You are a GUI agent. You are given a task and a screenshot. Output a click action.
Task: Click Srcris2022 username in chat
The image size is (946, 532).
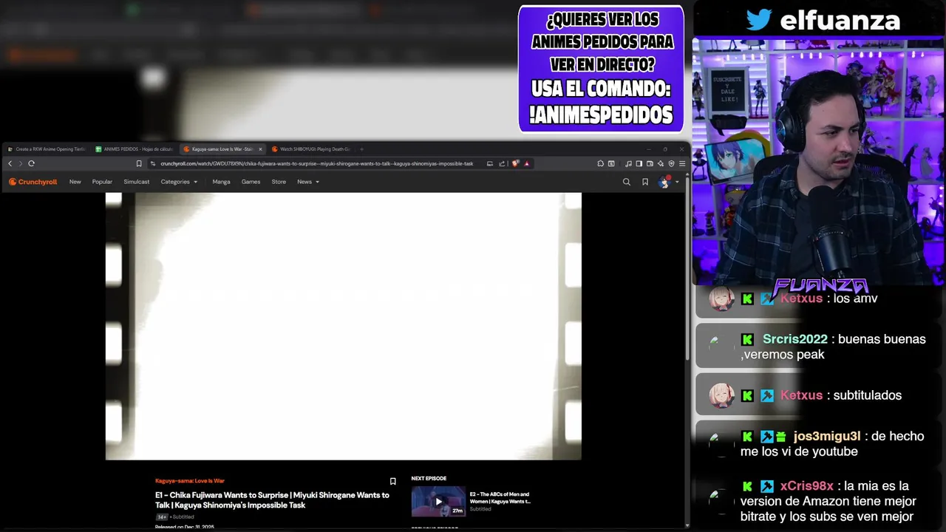click(x=794, y=339)
